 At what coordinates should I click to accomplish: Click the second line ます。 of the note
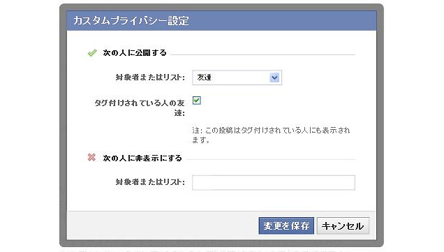click(x=201, y=140)
